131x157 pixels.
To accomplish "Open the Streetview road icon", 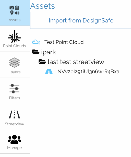I will [x=14, y=114].
